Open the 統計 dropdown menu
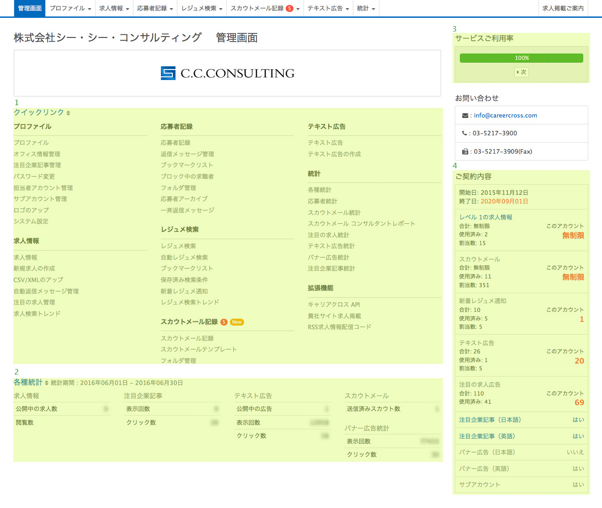Viewport: 602px width, 508px height. (x=366, y=8)
